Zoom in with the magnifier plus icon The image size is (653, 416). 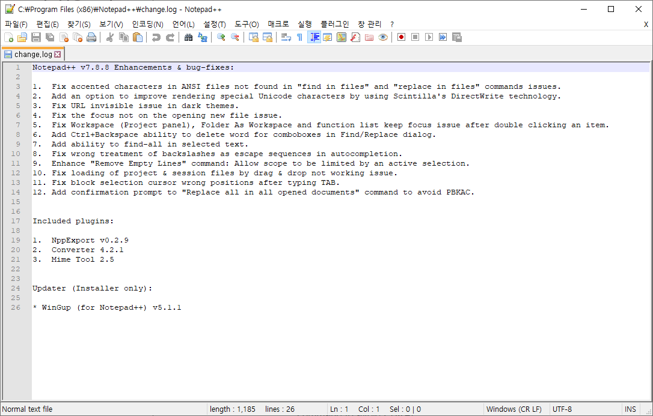tap(221, 37)
